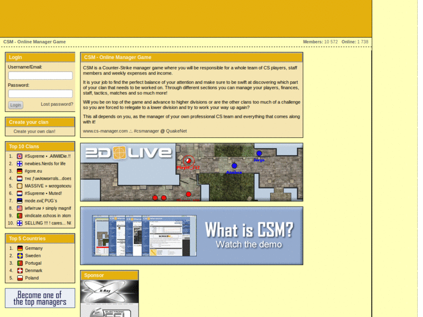Image resolution: width=423 pixels, height=317 pixels.
Task: Click CSM - Online Manager Game header title
Action: coord(34,42)
